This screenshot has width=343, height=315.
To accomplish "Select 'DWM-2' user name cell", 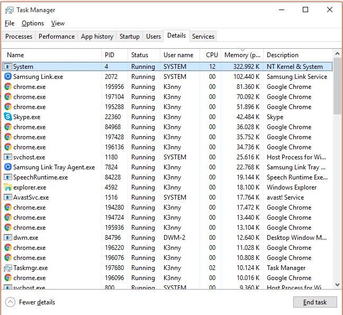I will 174,238.
